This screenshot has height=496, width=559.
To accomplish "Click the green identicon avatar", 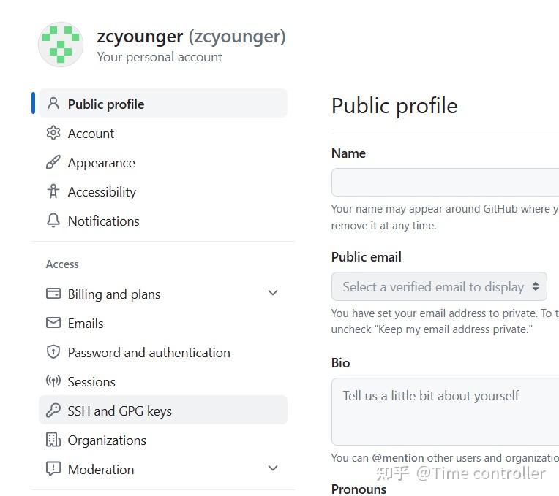I will point(61,45).
